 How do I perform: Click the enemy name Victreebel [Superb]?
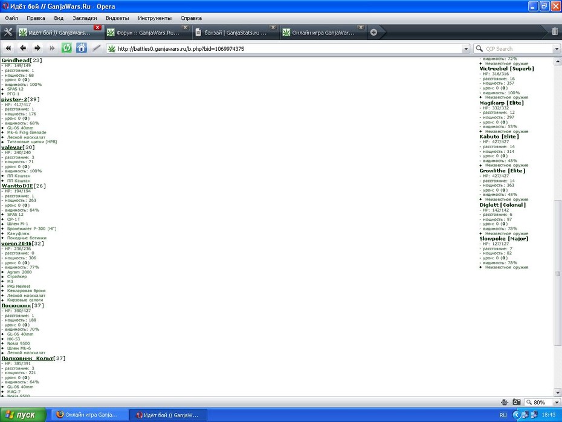point(507,68)
